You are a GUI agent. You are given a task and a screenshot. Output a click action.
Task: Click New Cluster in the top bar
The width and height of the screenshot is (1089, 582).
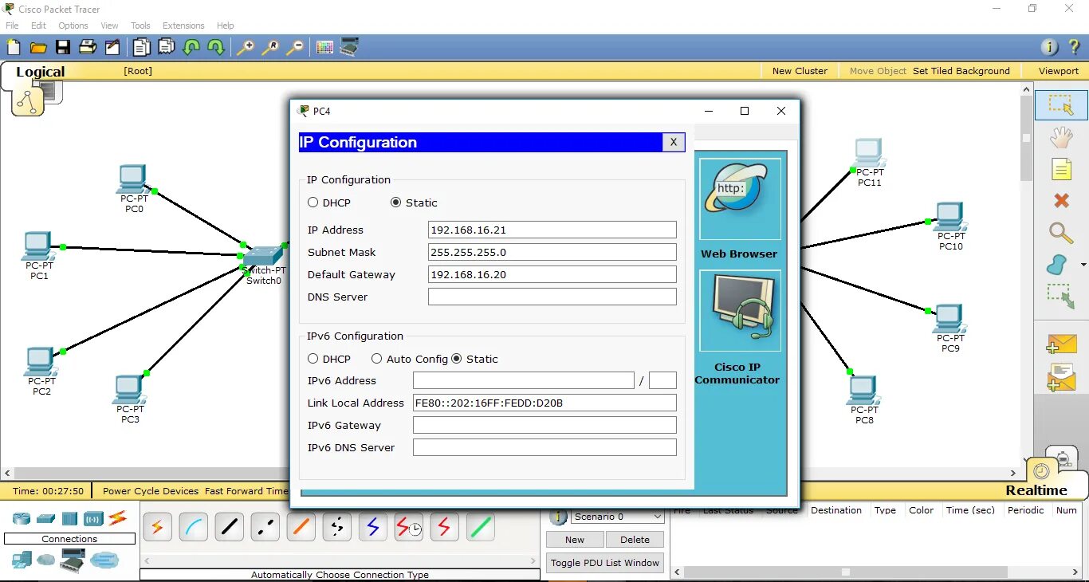click(x=800, y=71)
